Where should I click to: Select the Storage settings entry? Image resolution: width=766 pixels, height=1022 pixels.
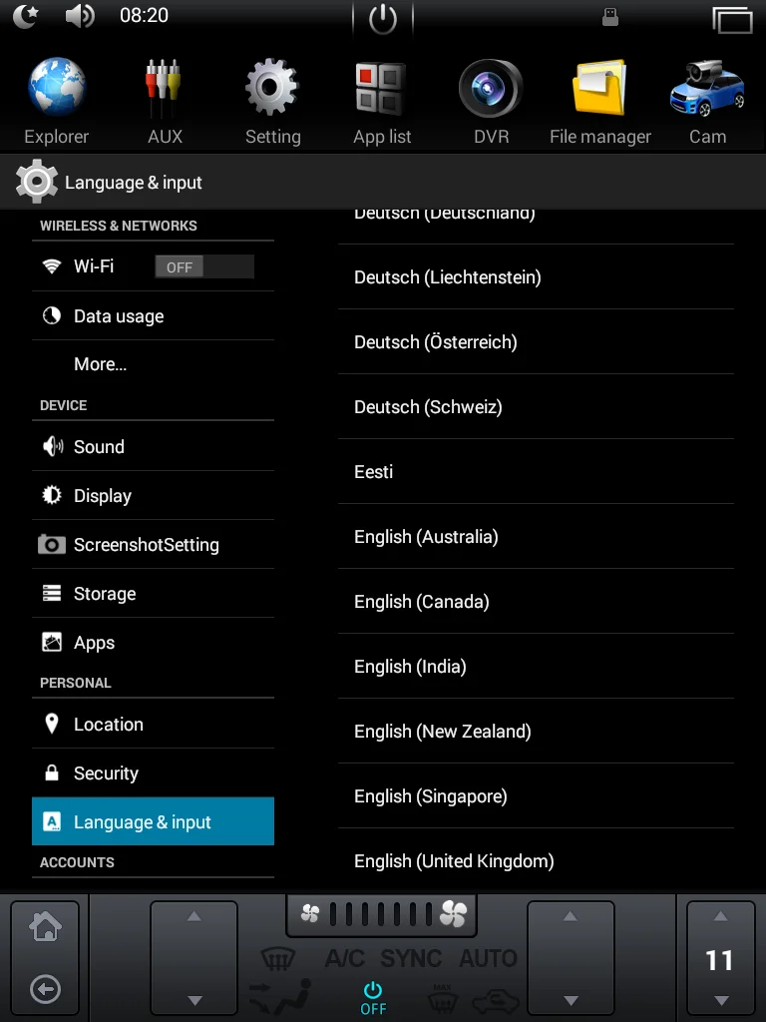(x=153, y=594)
